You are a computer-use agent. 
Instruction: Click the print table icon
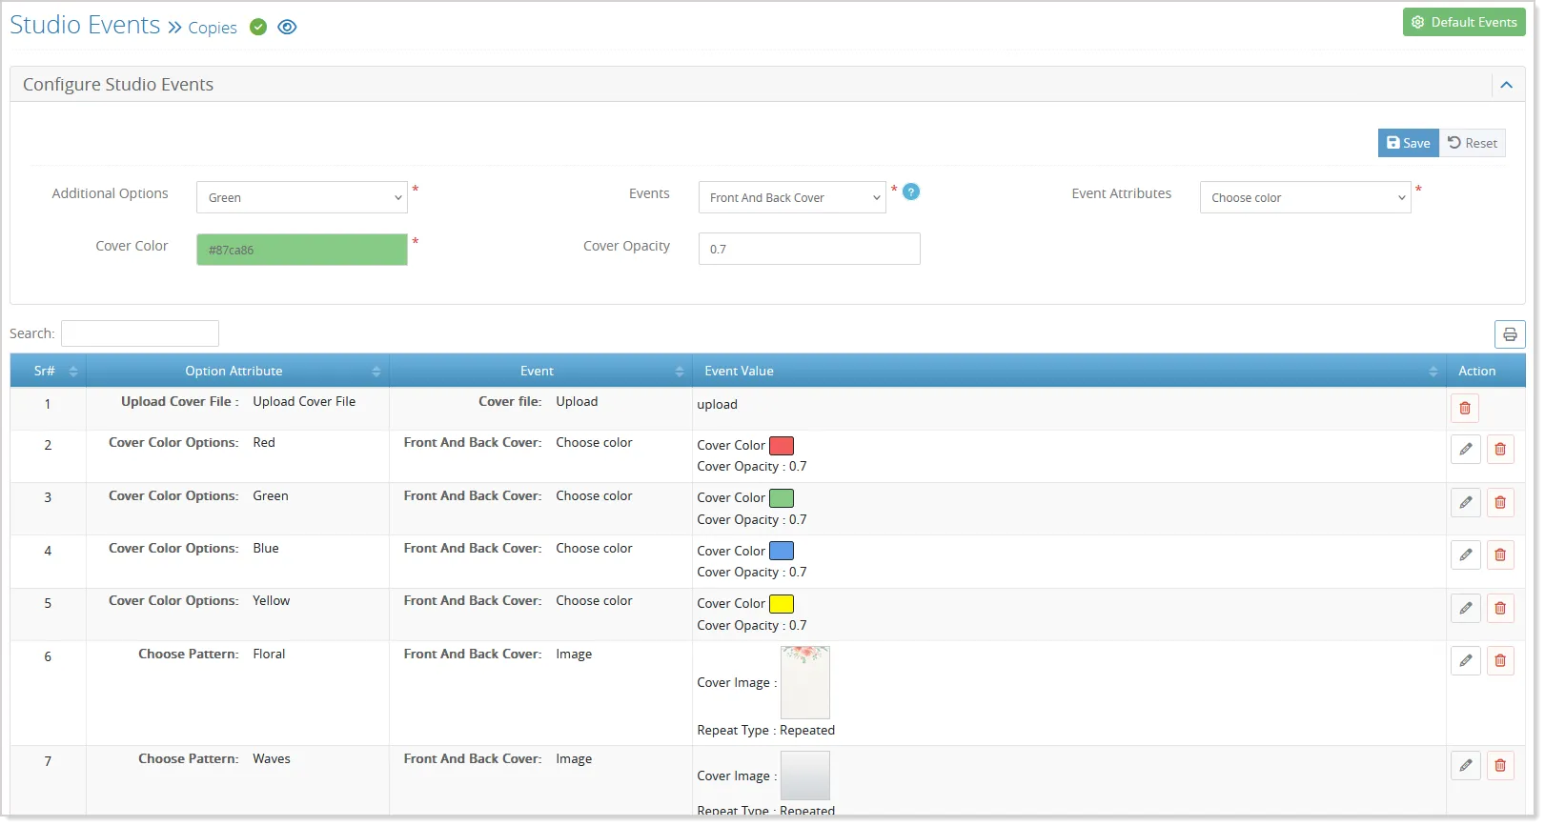(x=1510, y=334)
